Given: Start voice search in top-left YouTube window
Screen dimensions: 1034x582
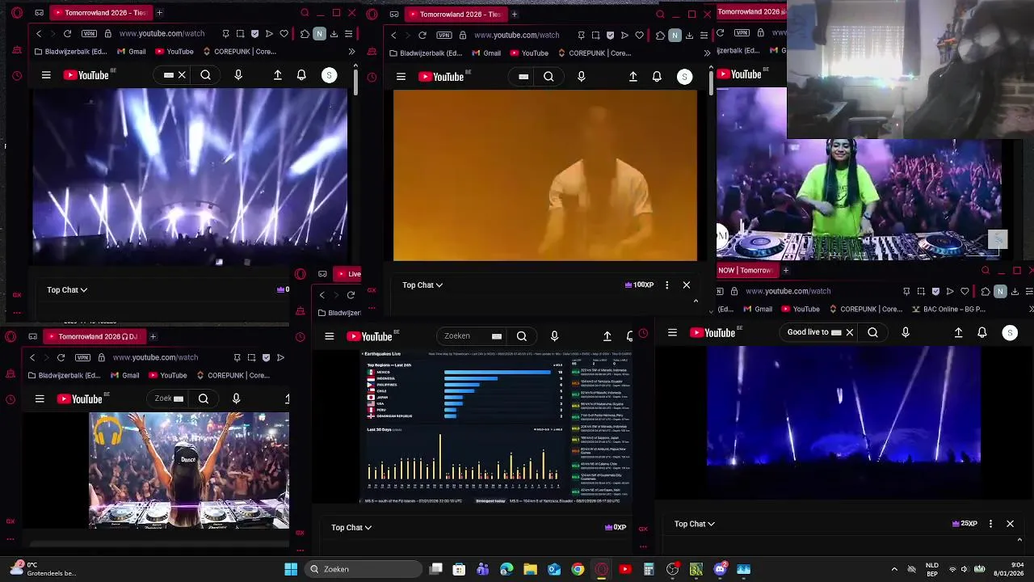Looking at the screenshot, I should click(x=238, y=75).
